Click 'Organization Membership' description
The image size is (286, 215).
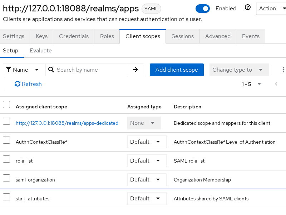[202, 180]
